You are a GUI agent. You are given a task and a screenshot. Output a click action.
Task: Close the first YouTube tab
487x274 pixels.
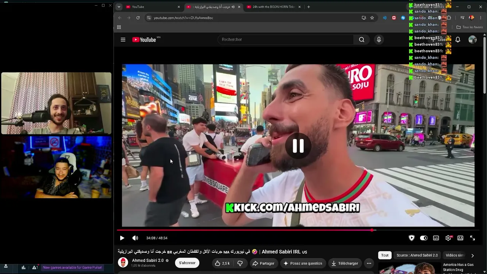pos(179,7)
